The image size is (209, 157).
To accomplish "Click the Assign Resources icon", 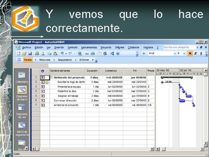I will coord(105,53).
